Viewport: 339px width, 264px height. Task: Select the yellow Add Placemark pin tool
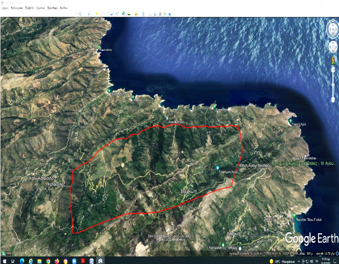tap(96, 14)
